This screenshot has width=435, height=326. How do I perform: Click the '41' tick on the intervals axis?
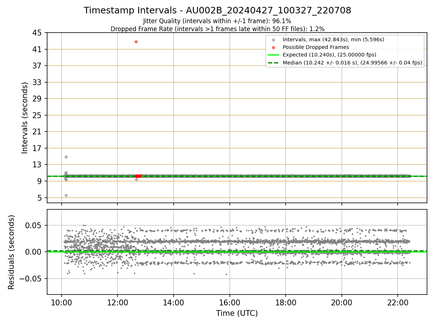(38, 49)
